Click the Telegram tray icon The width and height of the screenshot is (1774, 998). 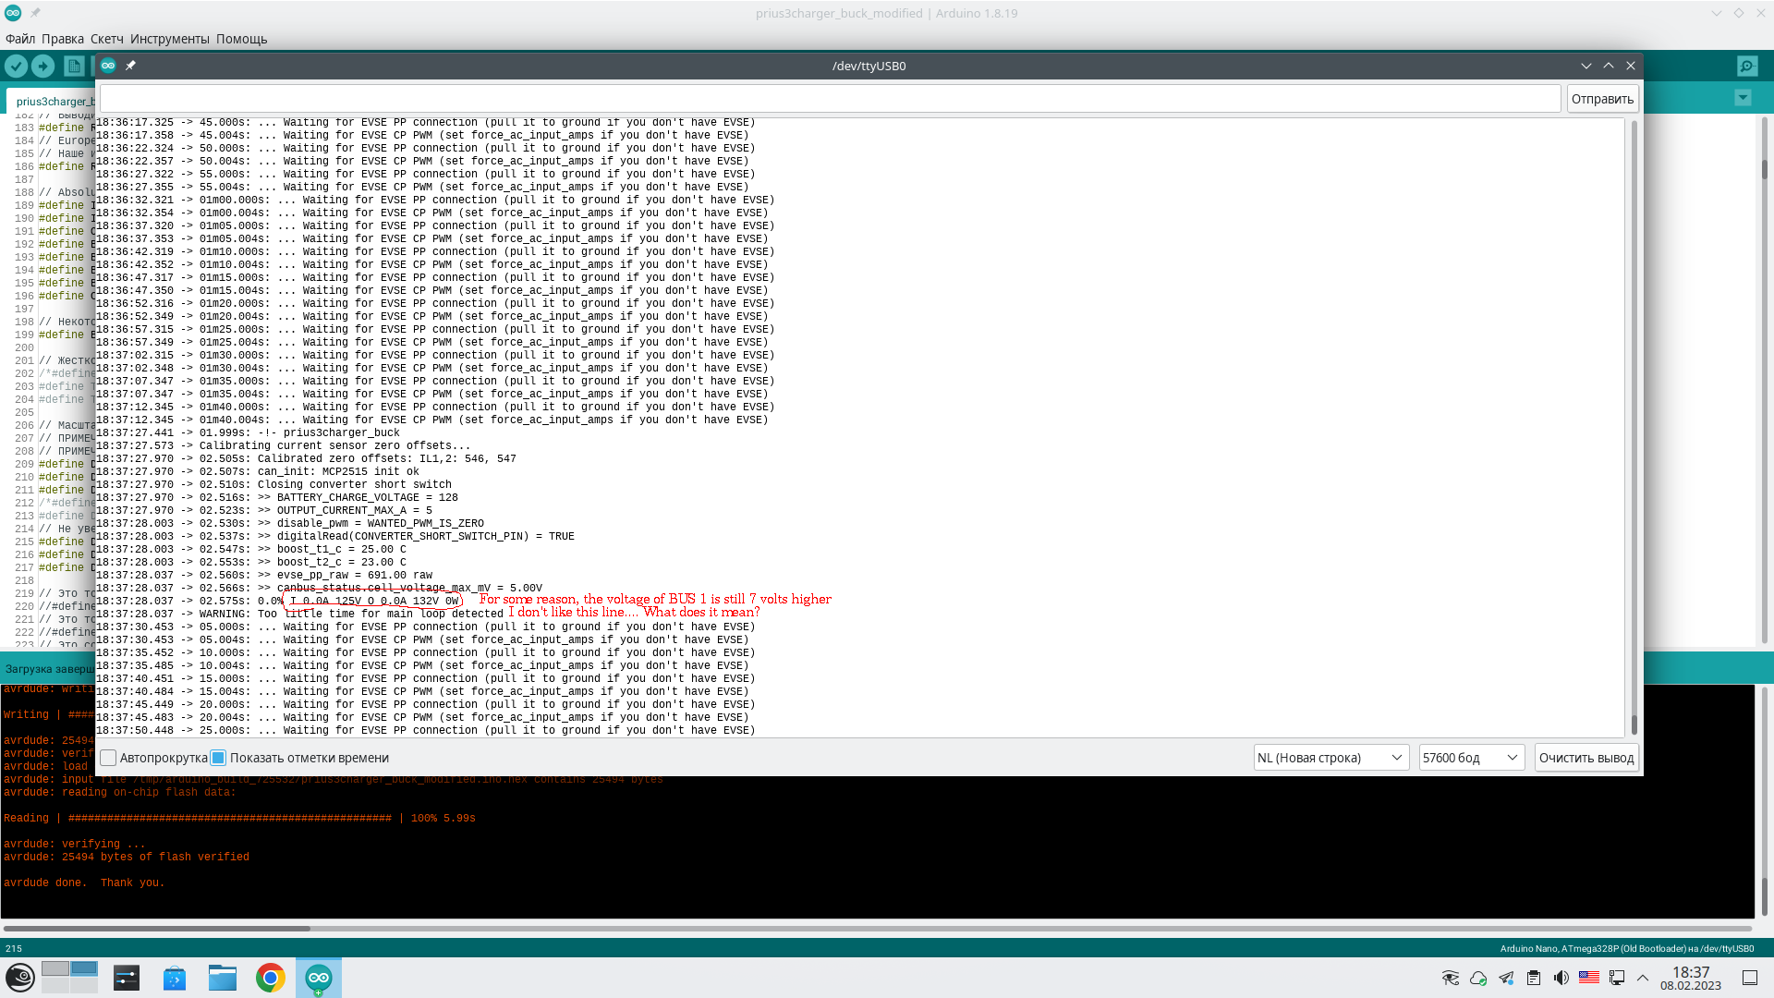coord(1506,978)
